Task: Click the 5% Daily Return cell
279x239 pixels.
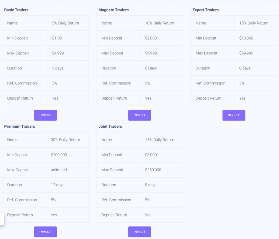Action: 65,23
